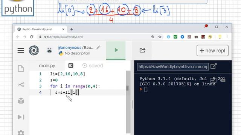
Task: Click the @anonymous username link
Action: [x=70, y=48]
